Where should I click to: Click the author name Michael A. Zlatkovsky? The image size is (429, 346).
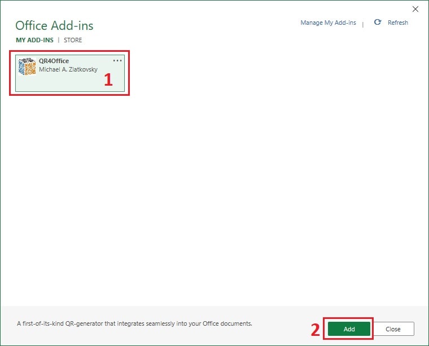68,70
